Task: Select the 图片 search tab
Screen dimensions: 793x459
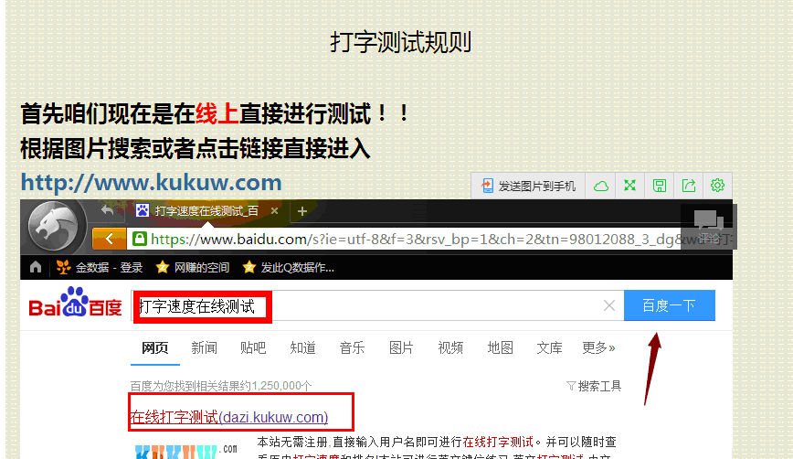Action: (402, 348)
